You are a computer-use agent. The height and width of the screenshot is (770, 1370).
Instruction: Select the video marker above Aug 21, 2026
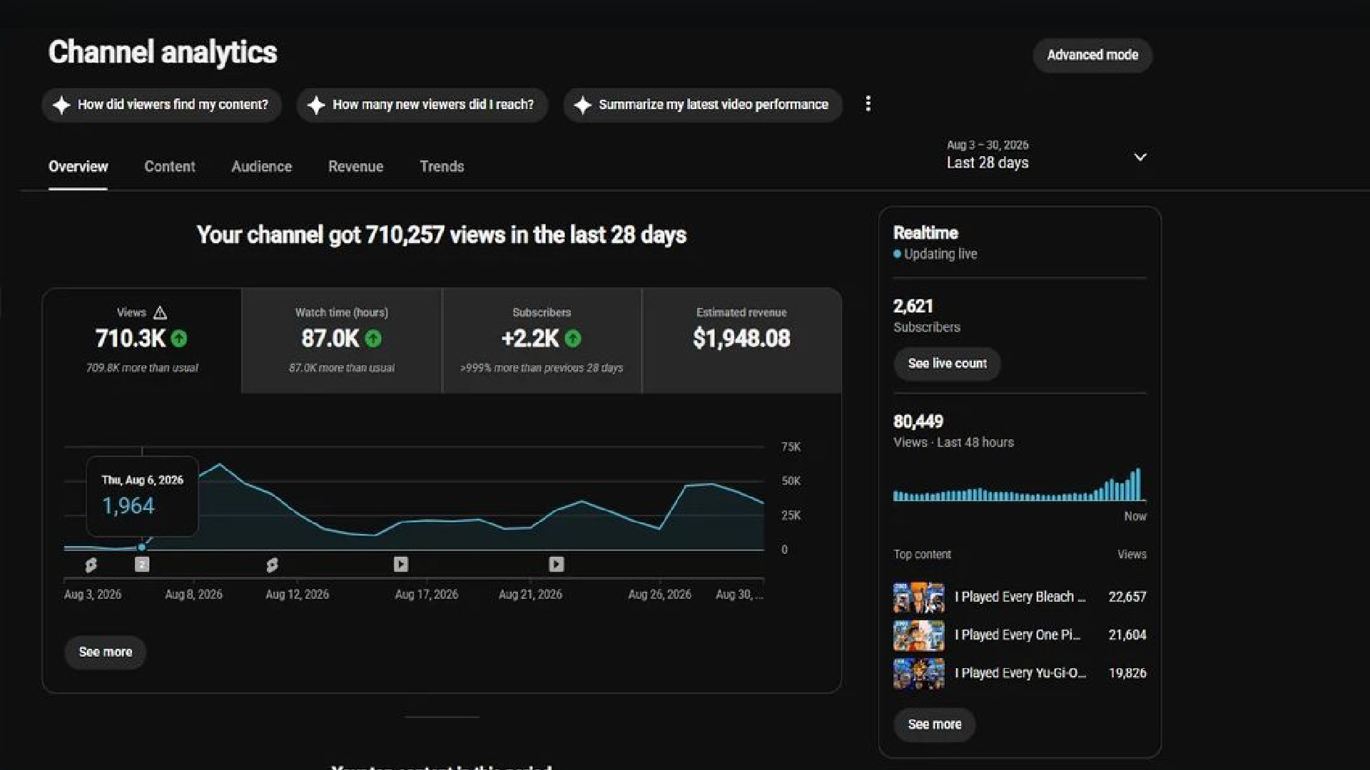[557, 565]
